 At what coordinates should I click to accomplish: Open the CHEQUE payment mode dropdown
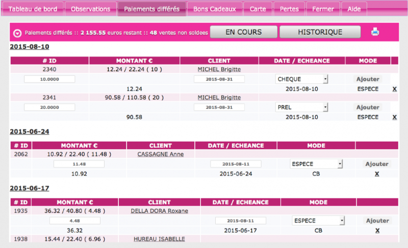(x=301, y=79)
